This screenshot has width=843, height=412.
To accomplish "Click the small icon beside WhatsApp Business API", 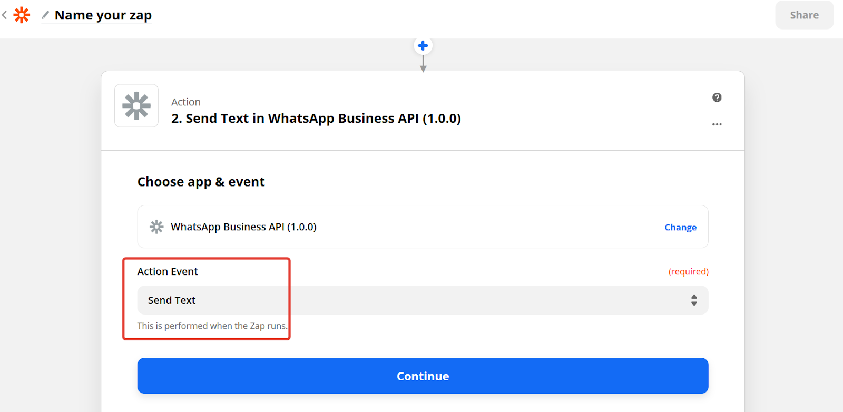I will 156,227.
